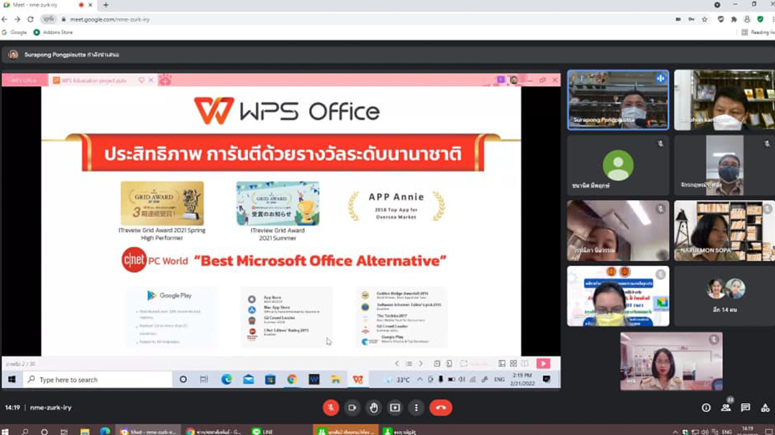Screen dimensions: 775x435
Task: Go to next slide in shared presentation
Action: coord(421,364)
